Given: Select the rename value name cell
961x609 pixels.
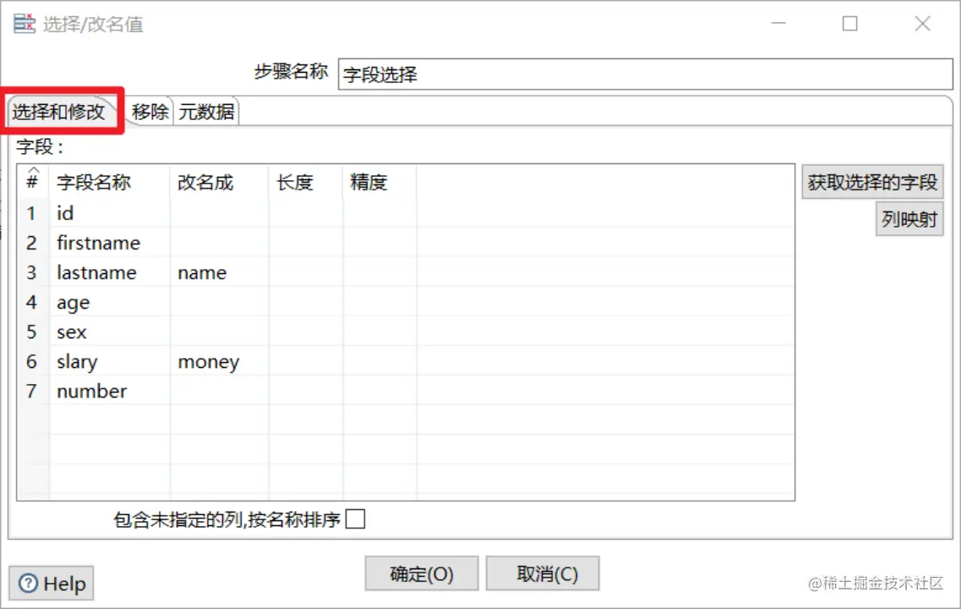Looking at the screenshot, I should tap(220, 272).
